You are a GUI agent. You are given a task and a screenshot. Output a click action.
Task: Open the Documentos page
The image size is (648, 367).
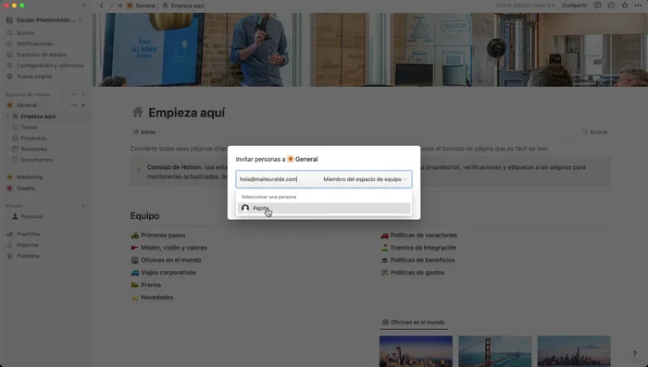pyautogui.click(x=37, y=160)
